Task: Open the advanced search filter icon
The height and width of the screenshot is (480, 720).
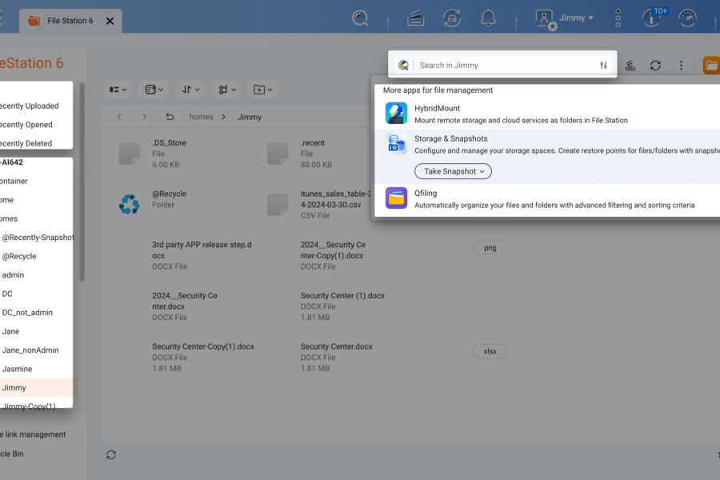Action: tap(603, 66)
